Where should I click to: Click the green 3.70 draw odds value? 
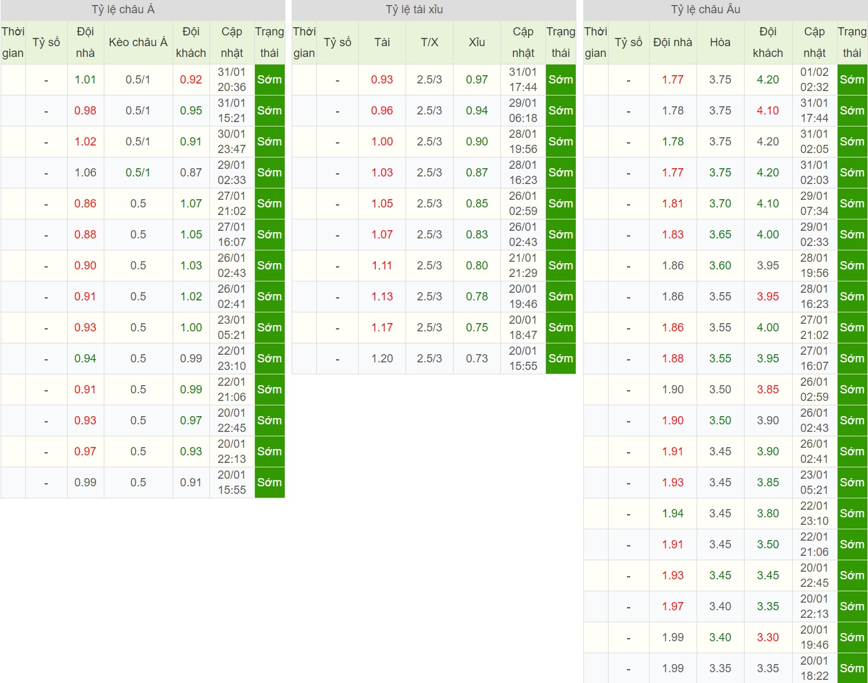(x=720, y=204)
